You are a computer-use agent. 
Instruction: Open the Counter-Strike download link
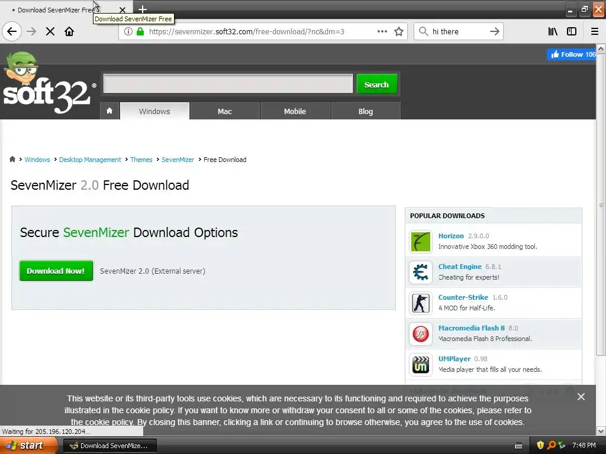(463, 297)
